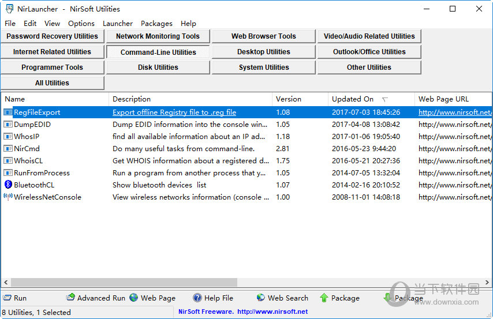Select the DumpEDID utility name
The width and height of the screenshot is (493, 319).
32,125
